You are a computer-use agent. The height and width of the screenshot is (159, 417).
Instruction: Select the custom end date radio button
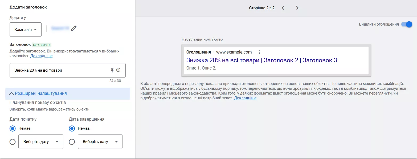coord(72,142)
